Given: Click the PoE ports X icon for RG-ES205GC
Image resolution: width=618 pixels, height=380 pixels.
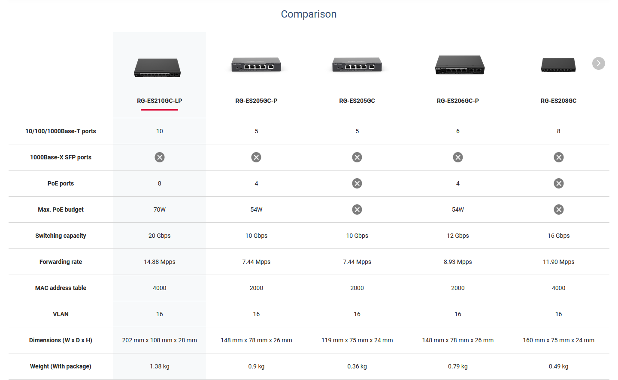Looking at the screenshot, I should [x=357, y=183].
